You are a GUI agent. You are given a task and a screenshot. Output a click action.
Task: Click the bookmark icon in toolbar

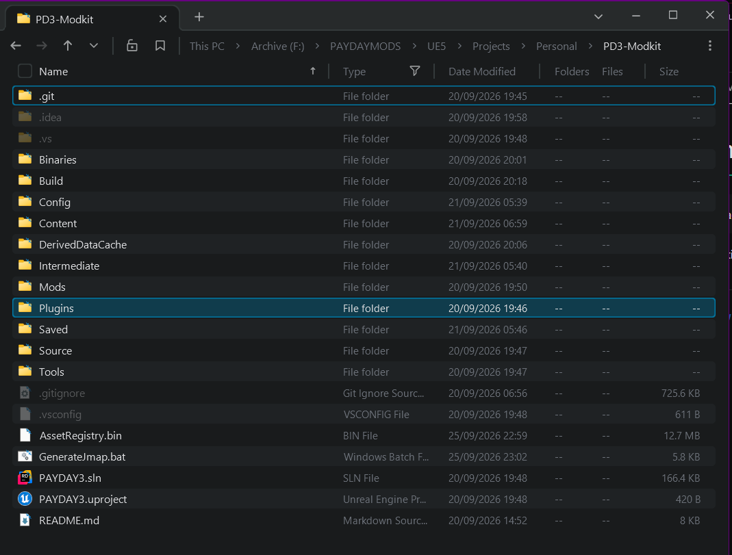tap(160, 46)
